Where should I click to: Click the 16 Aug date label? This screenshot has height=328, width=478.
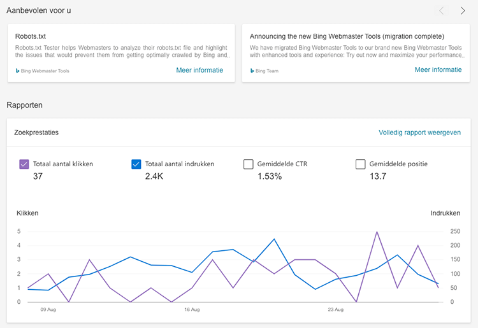192,310
